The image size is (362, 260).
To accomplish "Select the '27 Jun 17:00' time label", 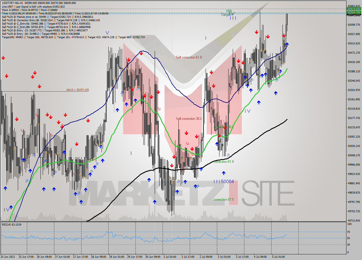I will pos(80,257).
